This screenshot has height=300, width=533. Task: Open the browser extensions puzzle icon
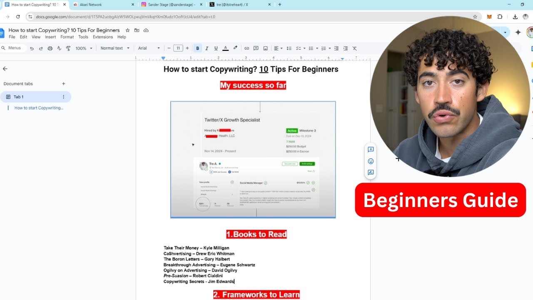(500, 17)
